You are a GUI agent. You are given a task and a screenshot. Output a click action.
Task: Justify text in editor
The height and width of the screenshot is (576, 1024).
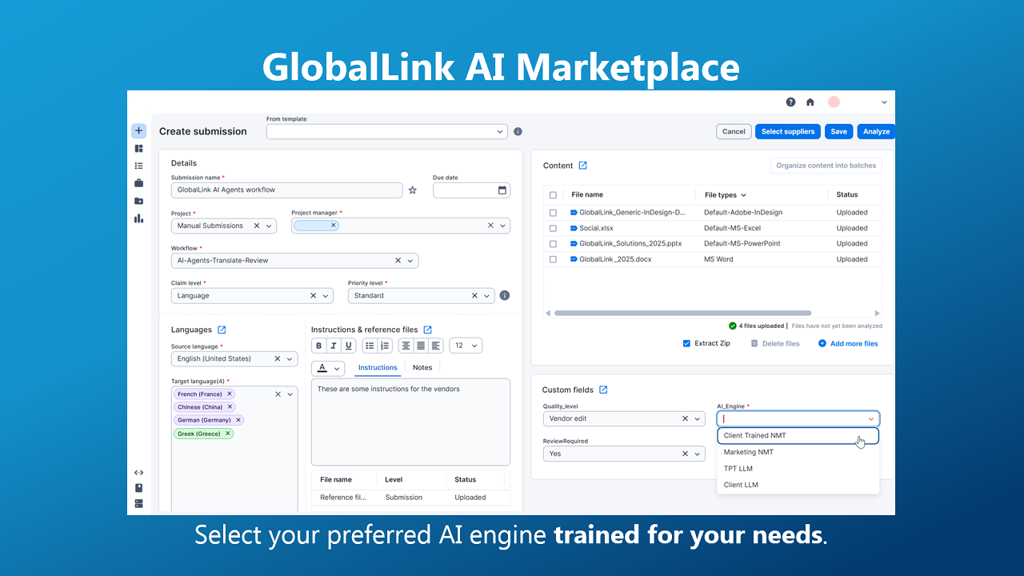[x=421, y=346]
